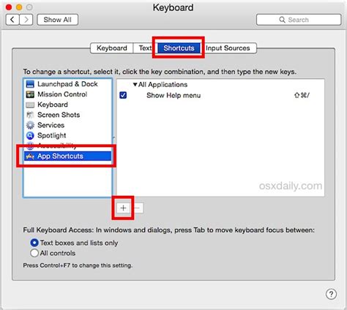Switch to the Keyboard tab
This screenshot has width=347, height=310.
coord(112,48)
